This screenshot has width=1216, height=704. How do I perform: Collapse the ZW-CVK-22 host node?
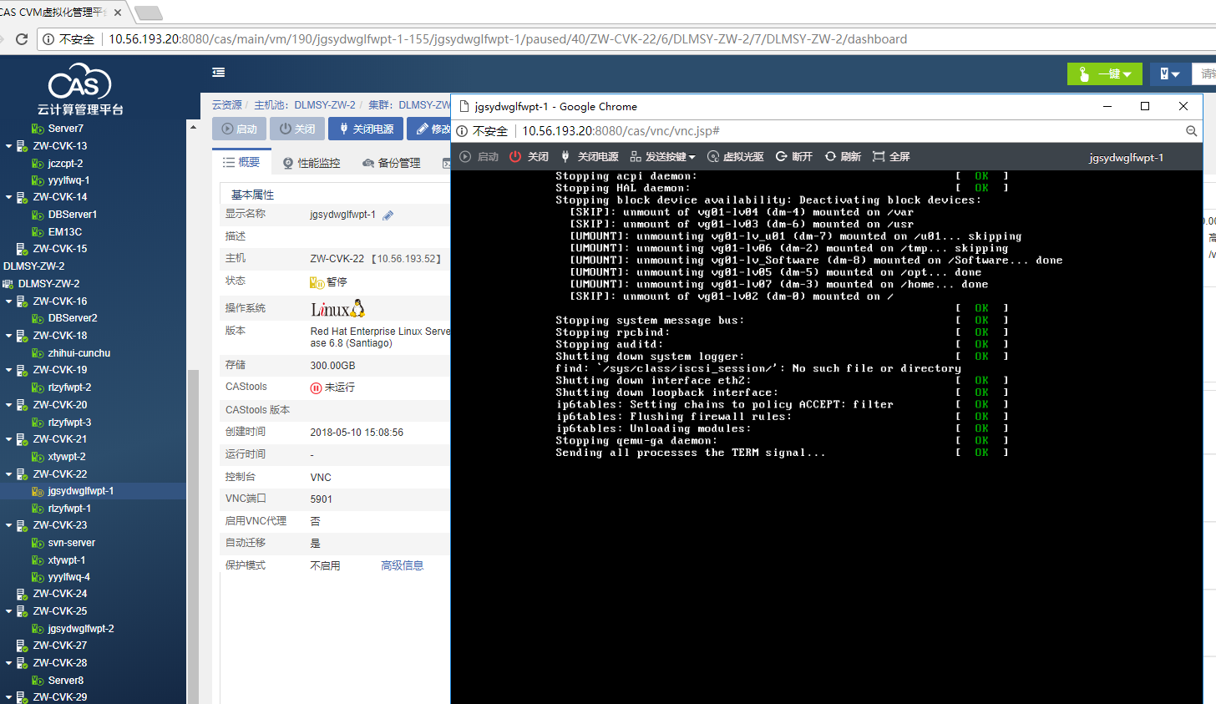click(8, 474)
